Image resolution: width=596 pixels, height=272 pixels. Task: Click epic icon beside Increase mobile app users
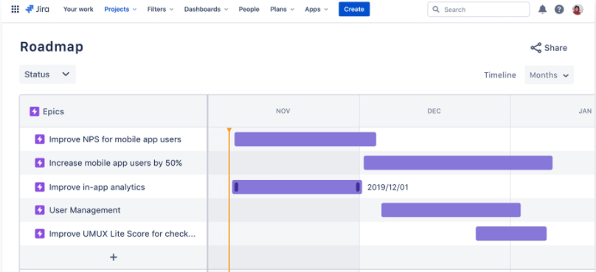[40, 163]
